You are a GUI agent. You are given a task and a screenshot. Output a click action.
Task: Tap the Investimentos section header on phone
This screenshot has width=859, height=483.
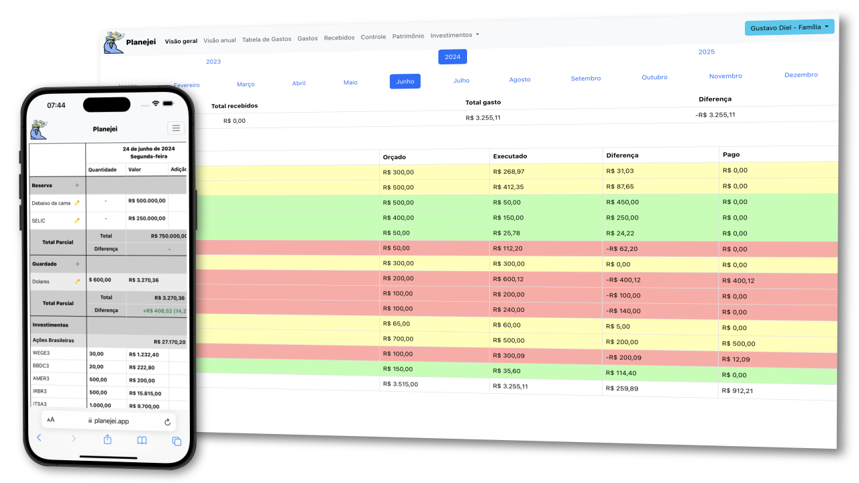(50, 325)
